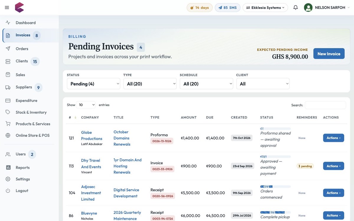Click the Users people icon

click(8, 154)
